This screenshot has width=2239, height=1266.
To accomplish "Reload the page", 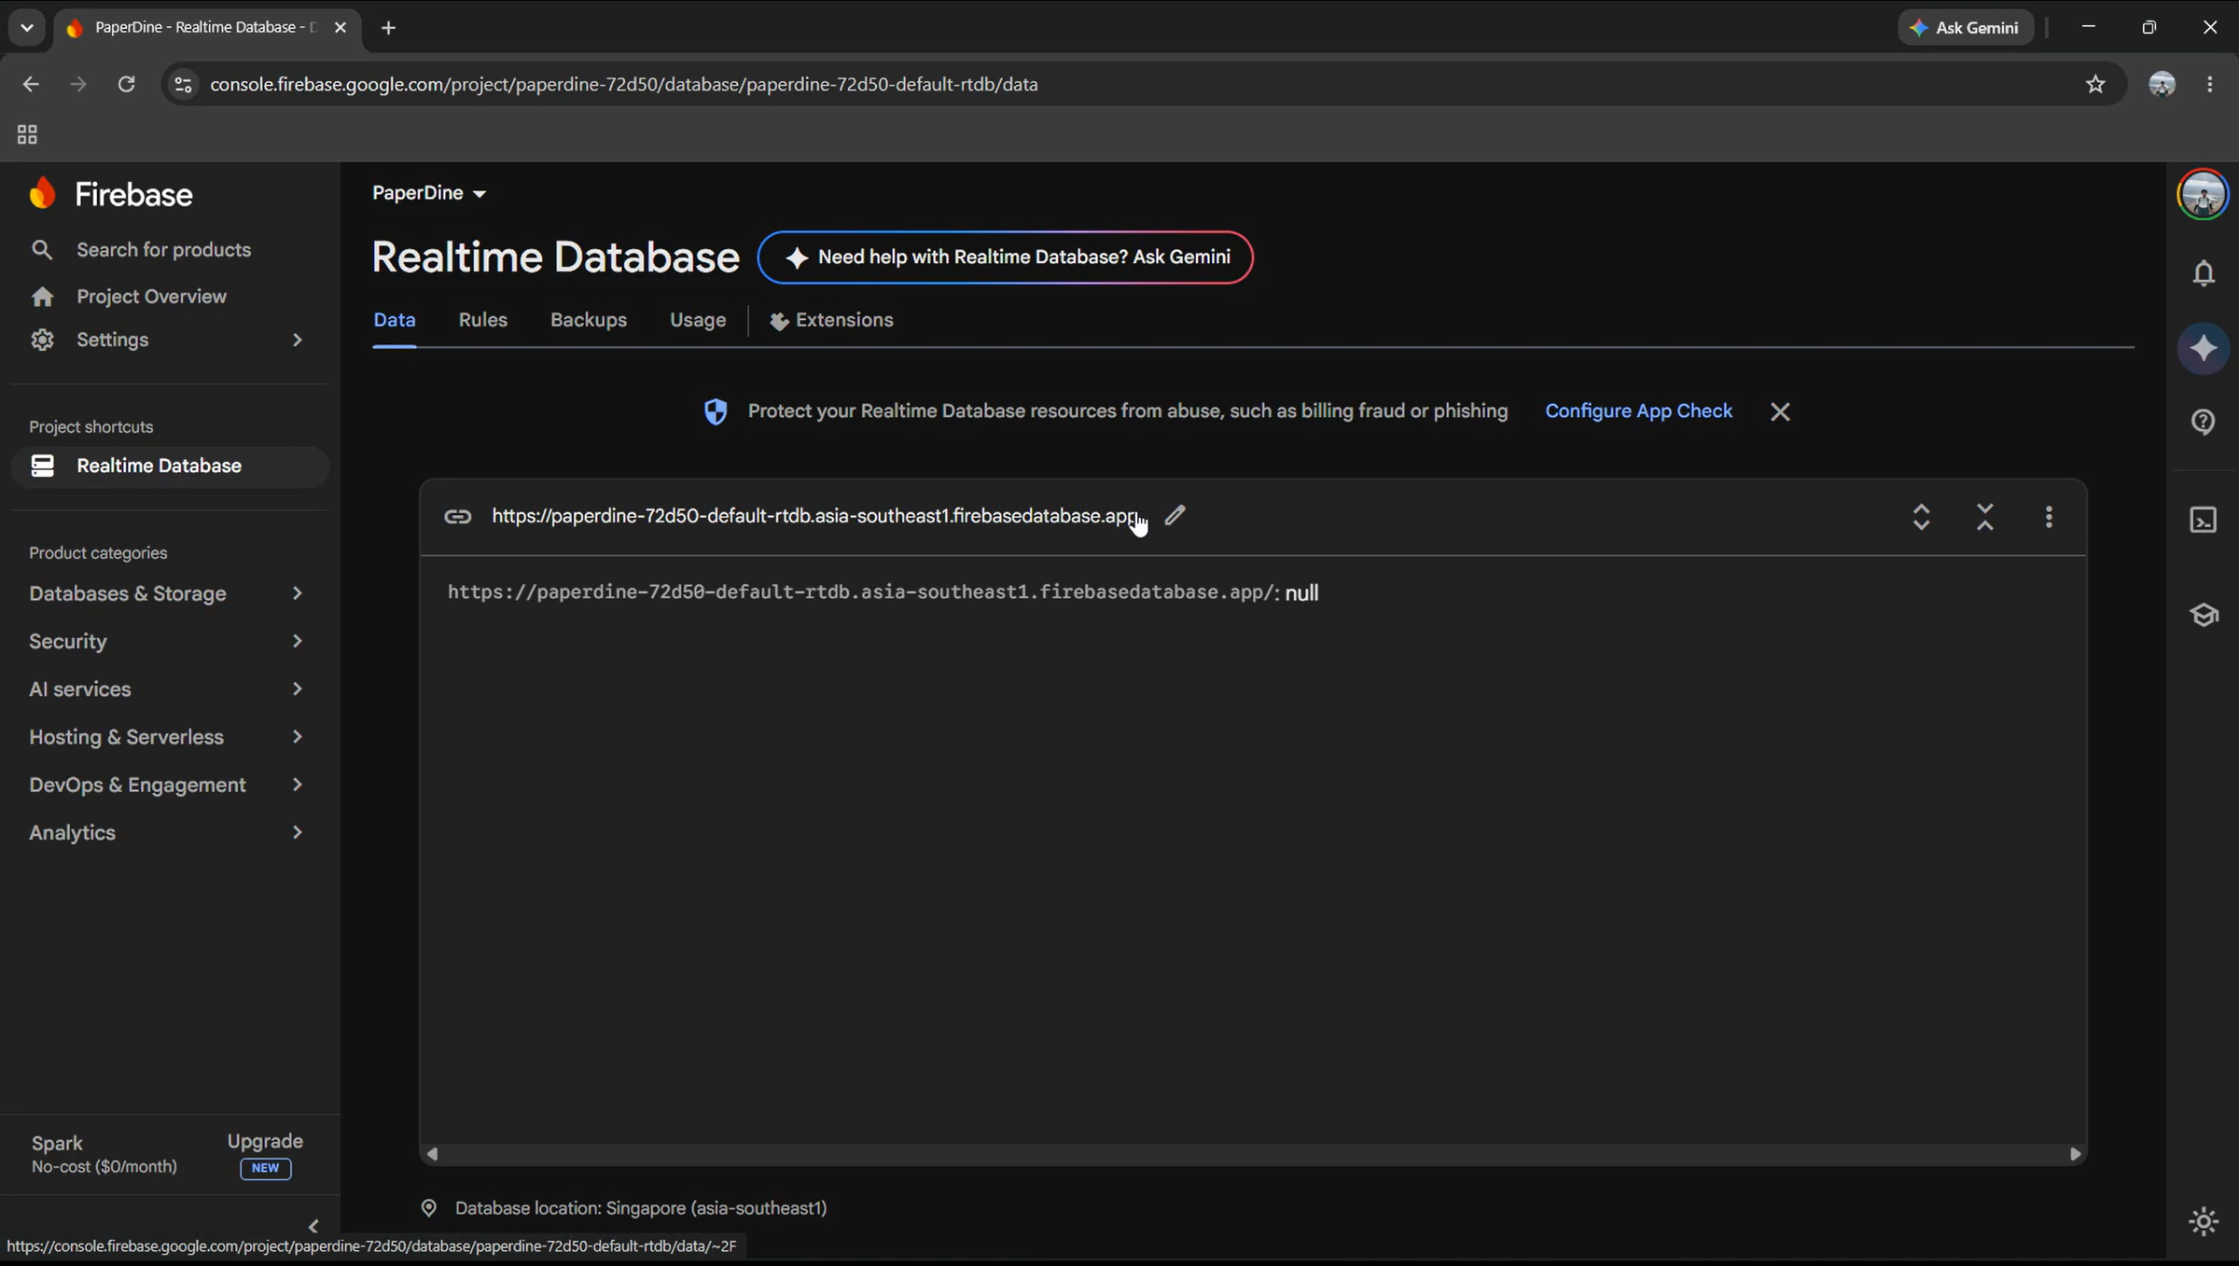I will tap(126, 84).
